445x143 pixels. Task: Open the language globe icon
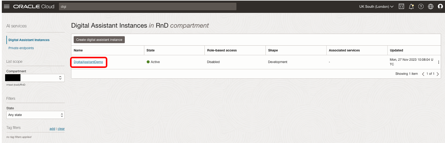pyautogui.click(x=431, y=6)
